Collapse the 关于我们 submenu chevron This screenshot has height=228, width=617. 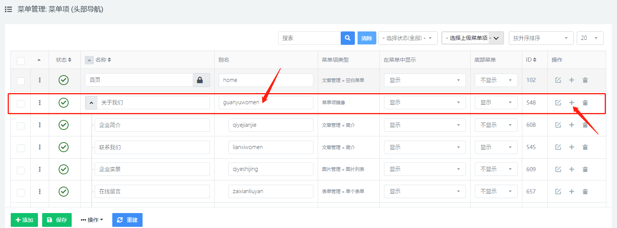click(x=91, y=103)
